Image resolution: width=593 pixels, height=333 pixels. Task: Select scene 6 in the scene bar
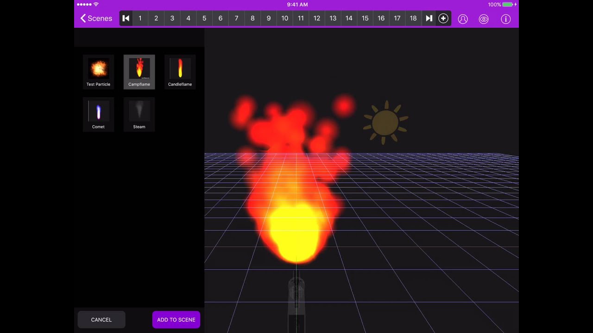[221, 18]
